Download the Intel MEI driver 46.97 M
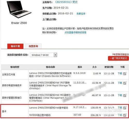129x119 pixels. (x=120, y=95)
